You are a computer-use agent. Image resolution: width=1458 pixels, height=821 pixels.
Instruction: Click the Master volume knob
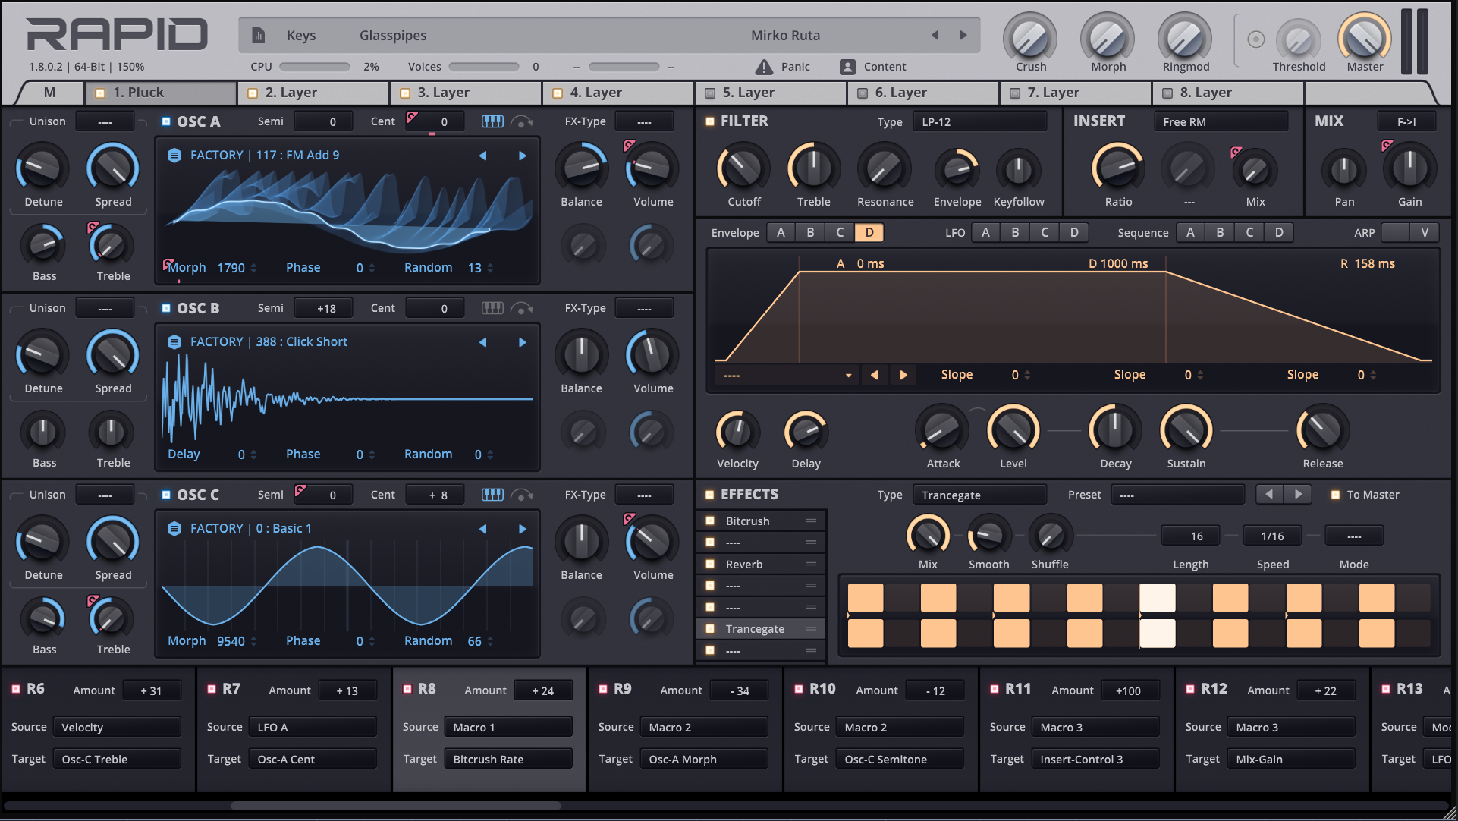click(x=1364, y=38)
